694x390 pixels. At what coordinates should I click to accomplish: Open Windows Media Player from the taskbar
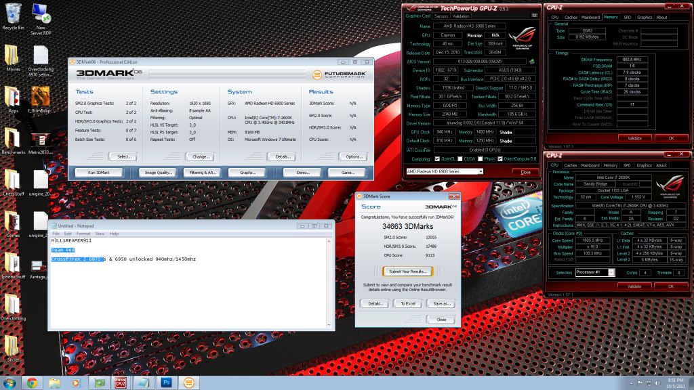click(x=77, y=383)
